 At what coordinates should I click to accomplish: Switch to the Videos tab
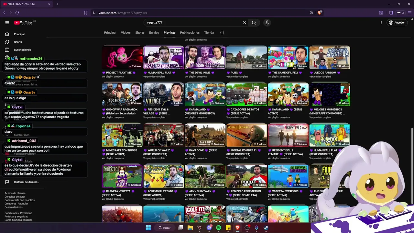[125, 33]
